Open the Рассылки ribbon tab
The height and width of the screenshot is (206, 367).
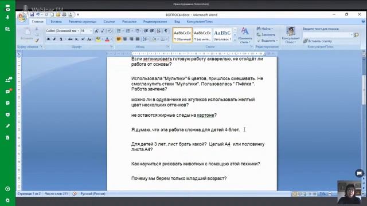pyautogui.click(x=129, y=22)
